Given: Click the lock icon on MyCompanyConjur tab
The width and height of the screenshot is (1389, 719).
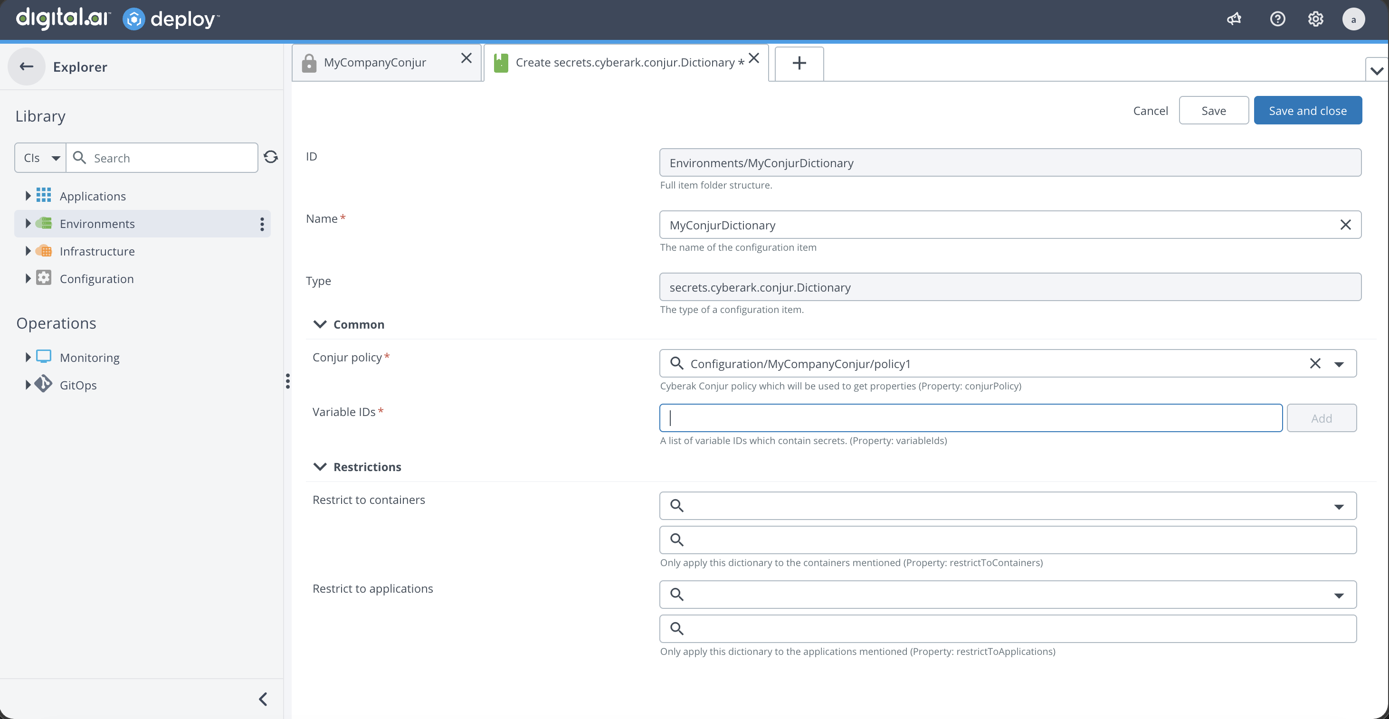Looking at the screenshot, I should click(x=309, y=63).
